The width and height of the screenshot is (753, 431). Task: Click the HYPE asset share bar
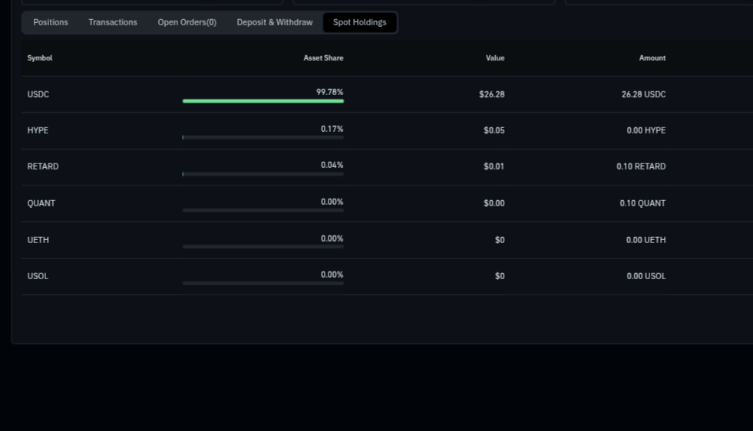[x=263, y=137]
